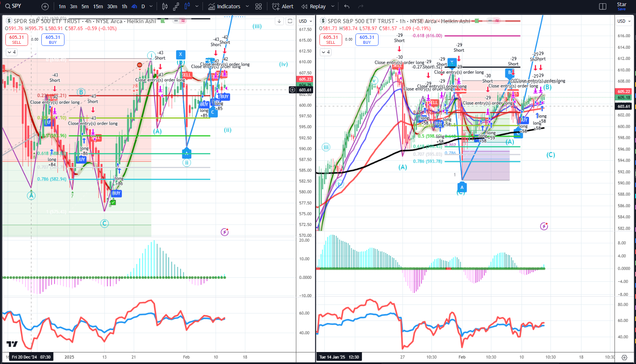
Task: Choose the 1h interval
Action: click(124, 7)
